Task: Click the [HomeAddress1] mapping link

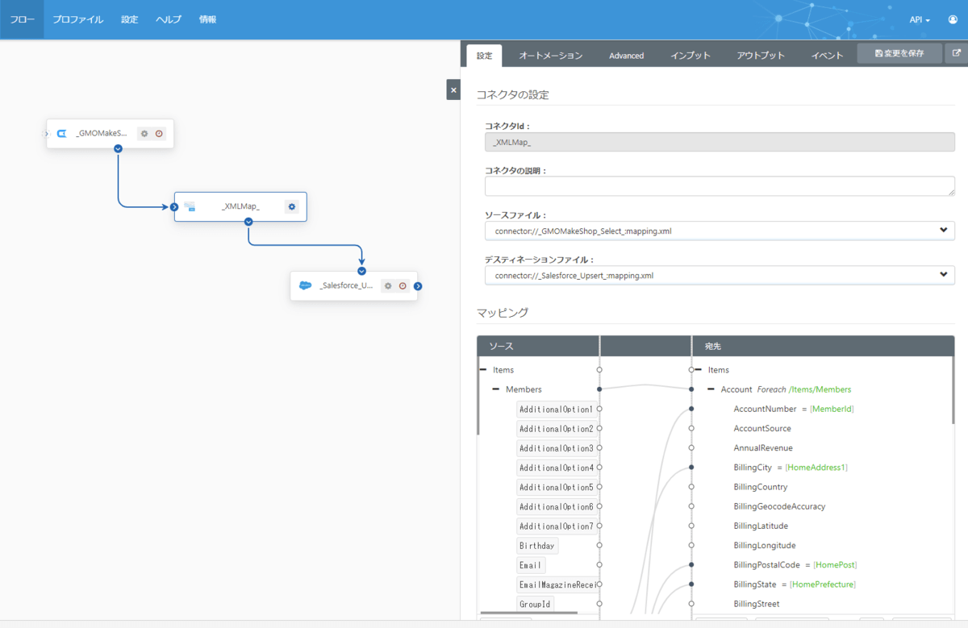Action: tap(816, 468)
